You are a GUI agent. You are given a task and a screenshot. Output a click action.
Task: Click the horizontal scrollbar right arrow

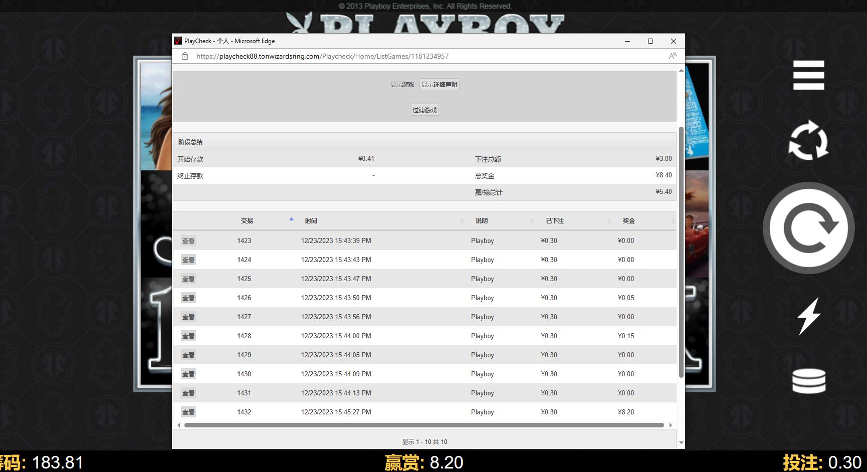671,425
